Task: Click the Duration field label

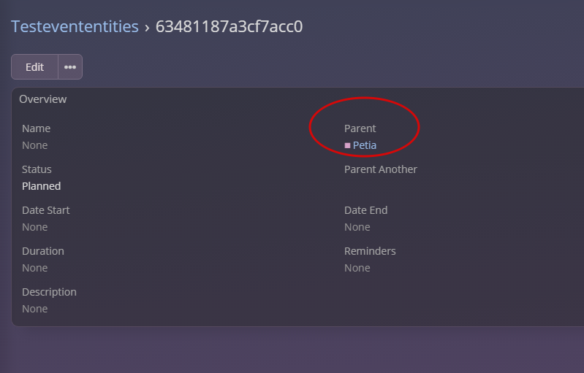Action: (x=42, y=251)
